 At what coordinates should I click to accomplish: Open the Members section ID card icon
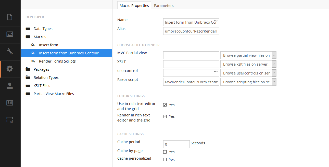(10, 103)
